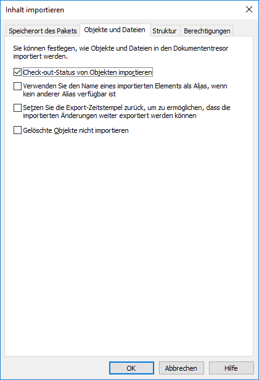
Task: Cancel using the Abbrechen button
Action: (181, 368)
